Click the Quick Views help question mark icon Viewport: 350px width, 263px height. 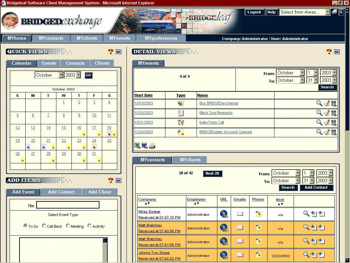[110, 52]
